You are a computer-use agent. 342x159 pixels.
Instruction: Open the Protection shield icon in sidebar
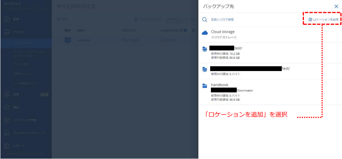tap(7, 107)
